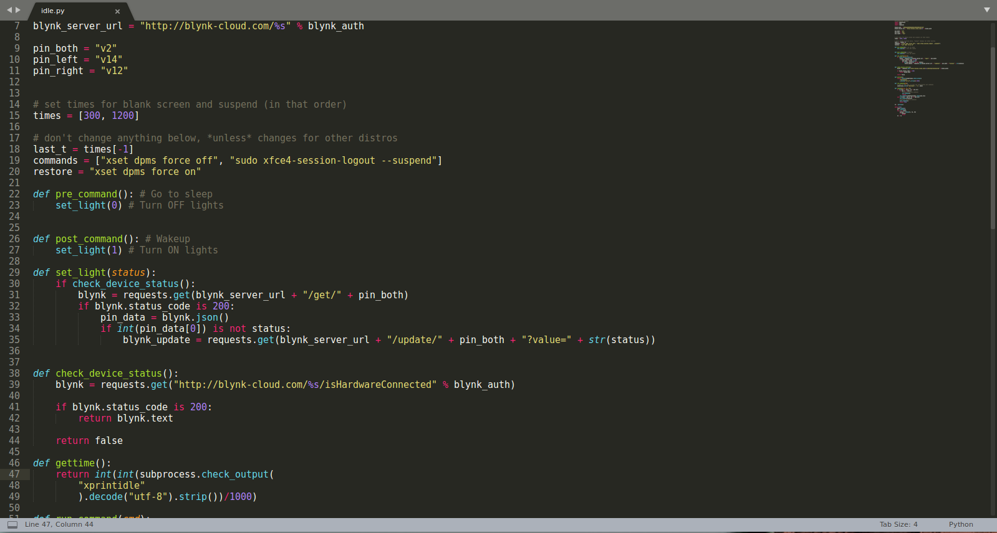
Task: Click pre_command function name
Action: [86, 194]
